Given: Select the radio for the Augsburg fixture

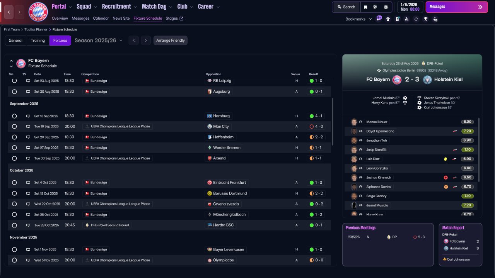Looking at the screenshot, I should coord(14,92).
